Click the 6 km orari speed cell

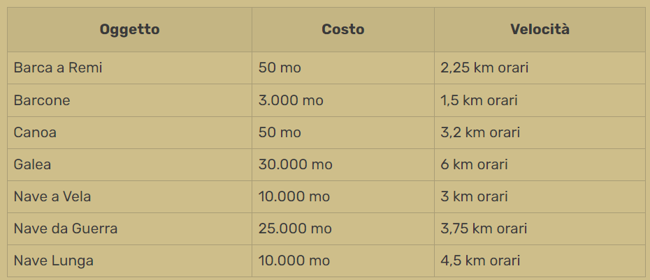tap(474, 164)
